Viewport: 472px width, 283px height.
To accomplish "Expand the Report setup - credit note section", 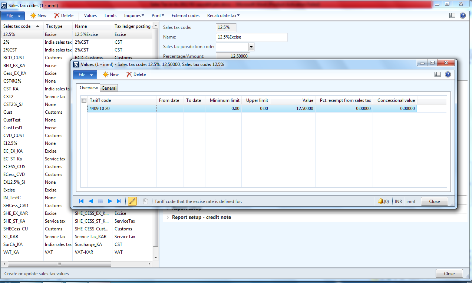I will click(x=167, y=217).
